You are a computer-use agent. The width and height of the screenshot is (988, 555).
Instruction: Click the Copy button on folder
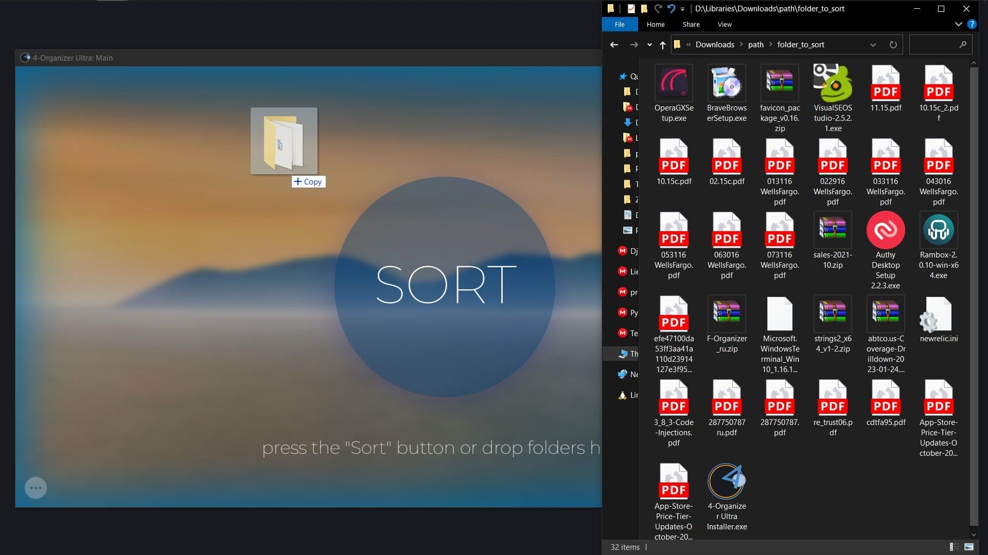pyautogui.click(x=308, y=181)
